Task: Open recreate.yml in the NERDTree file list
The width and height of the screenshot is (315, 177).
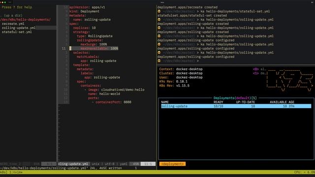Action: (x=13, y=24)
